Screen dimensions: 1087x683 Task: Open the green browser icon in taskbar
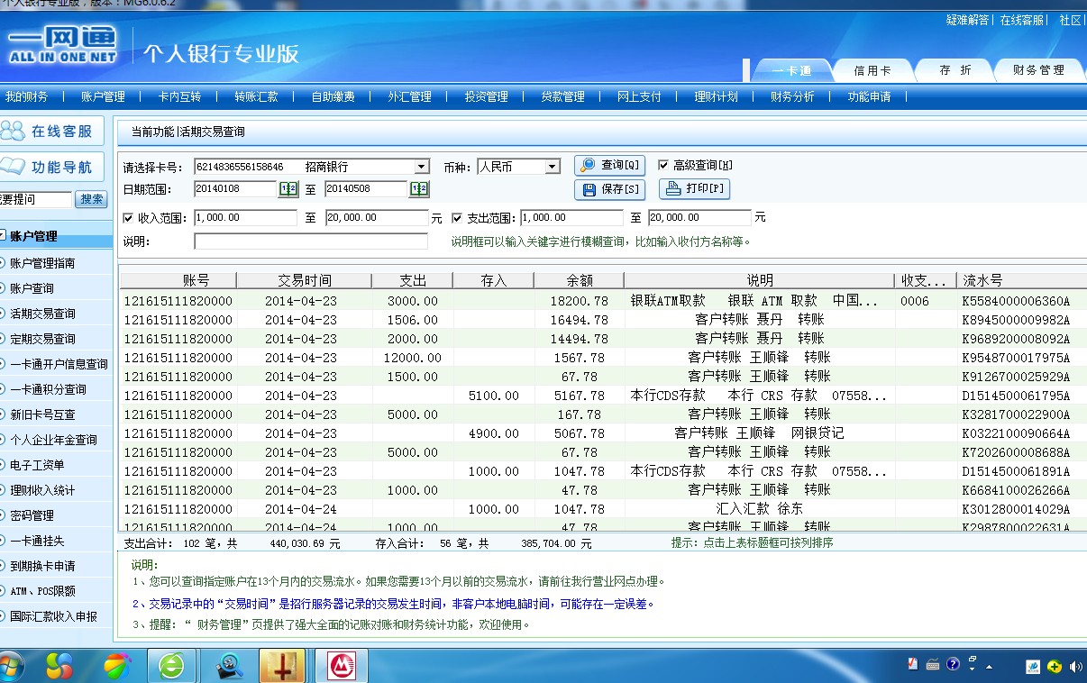tap(171, 666)
